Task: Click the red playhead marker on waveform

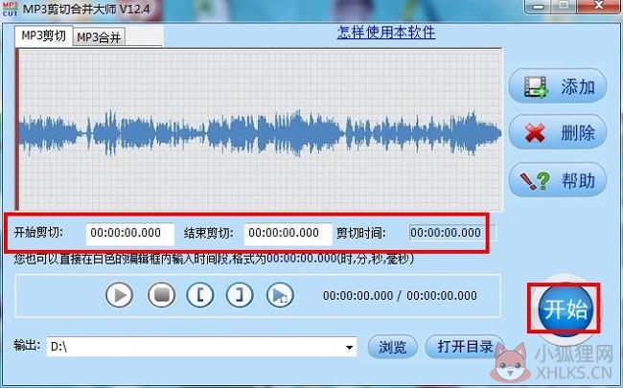Action: click(x=17, y=130)
